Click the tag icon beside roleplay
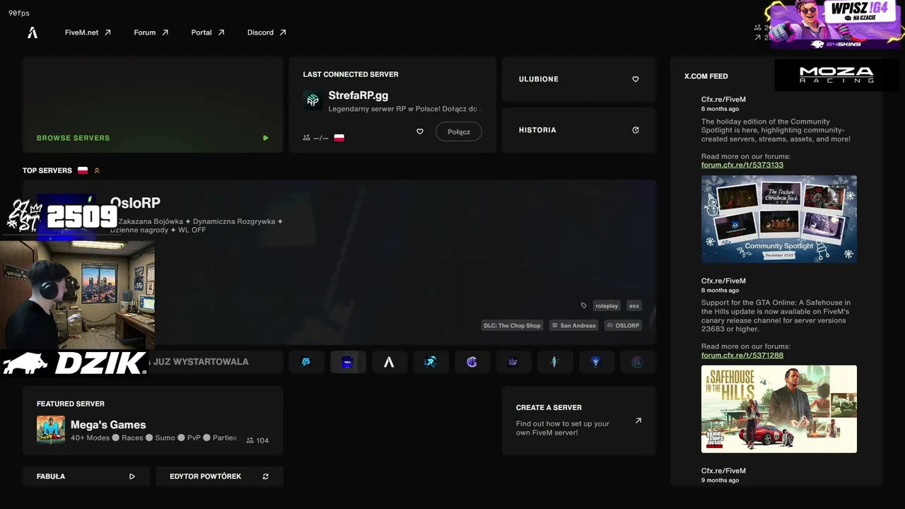The image size is (905, 509). (x=583, y=305)
